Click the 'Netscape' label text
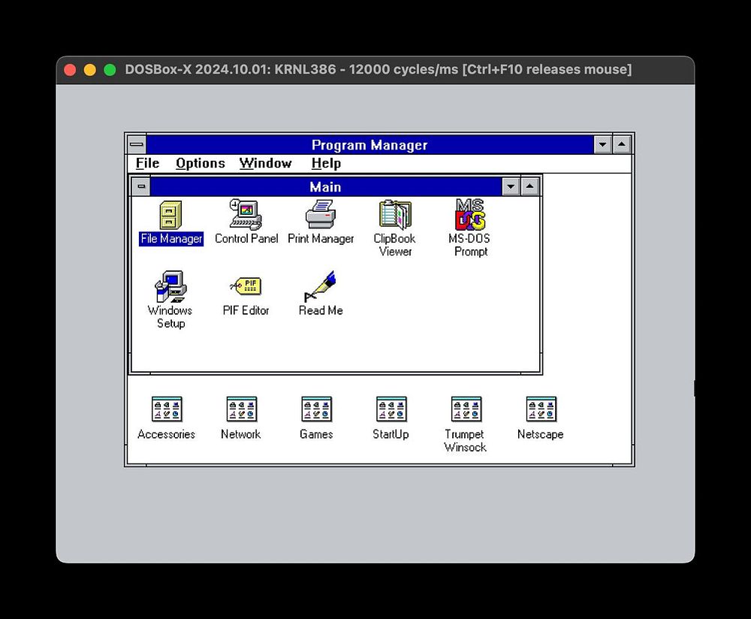Image resolution: width=751 pixels, height=619 pixels. tap(540, 434)
